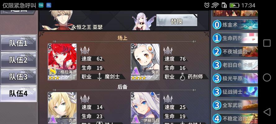Tap the crown icon beside 兔妮
The image size is (276, 124).
168,51
